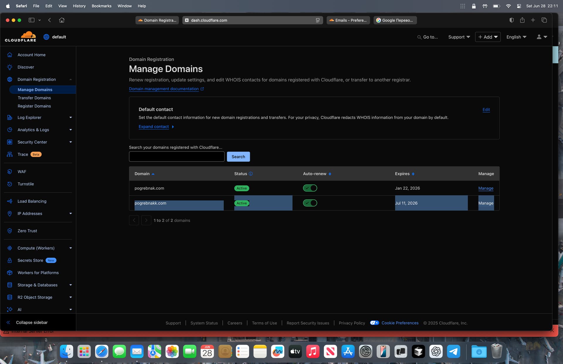Open the Support dropdown
The height and width of the screenshot is (364, 563).
click(x=459, y=37)
